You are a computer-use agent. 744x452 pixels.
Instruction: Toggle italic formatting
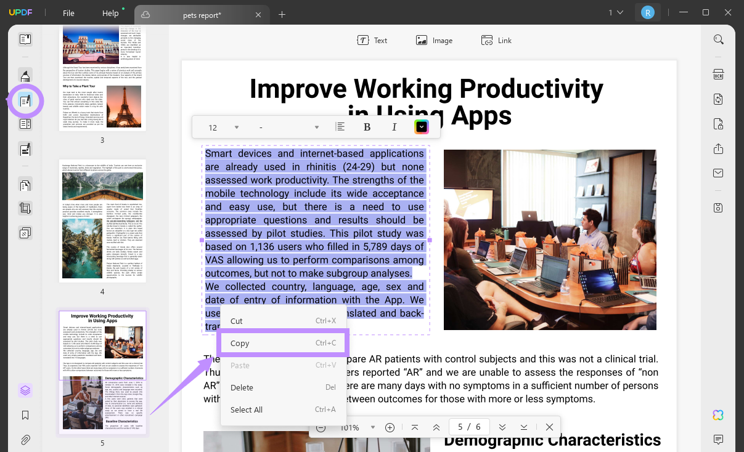(394, 127)
